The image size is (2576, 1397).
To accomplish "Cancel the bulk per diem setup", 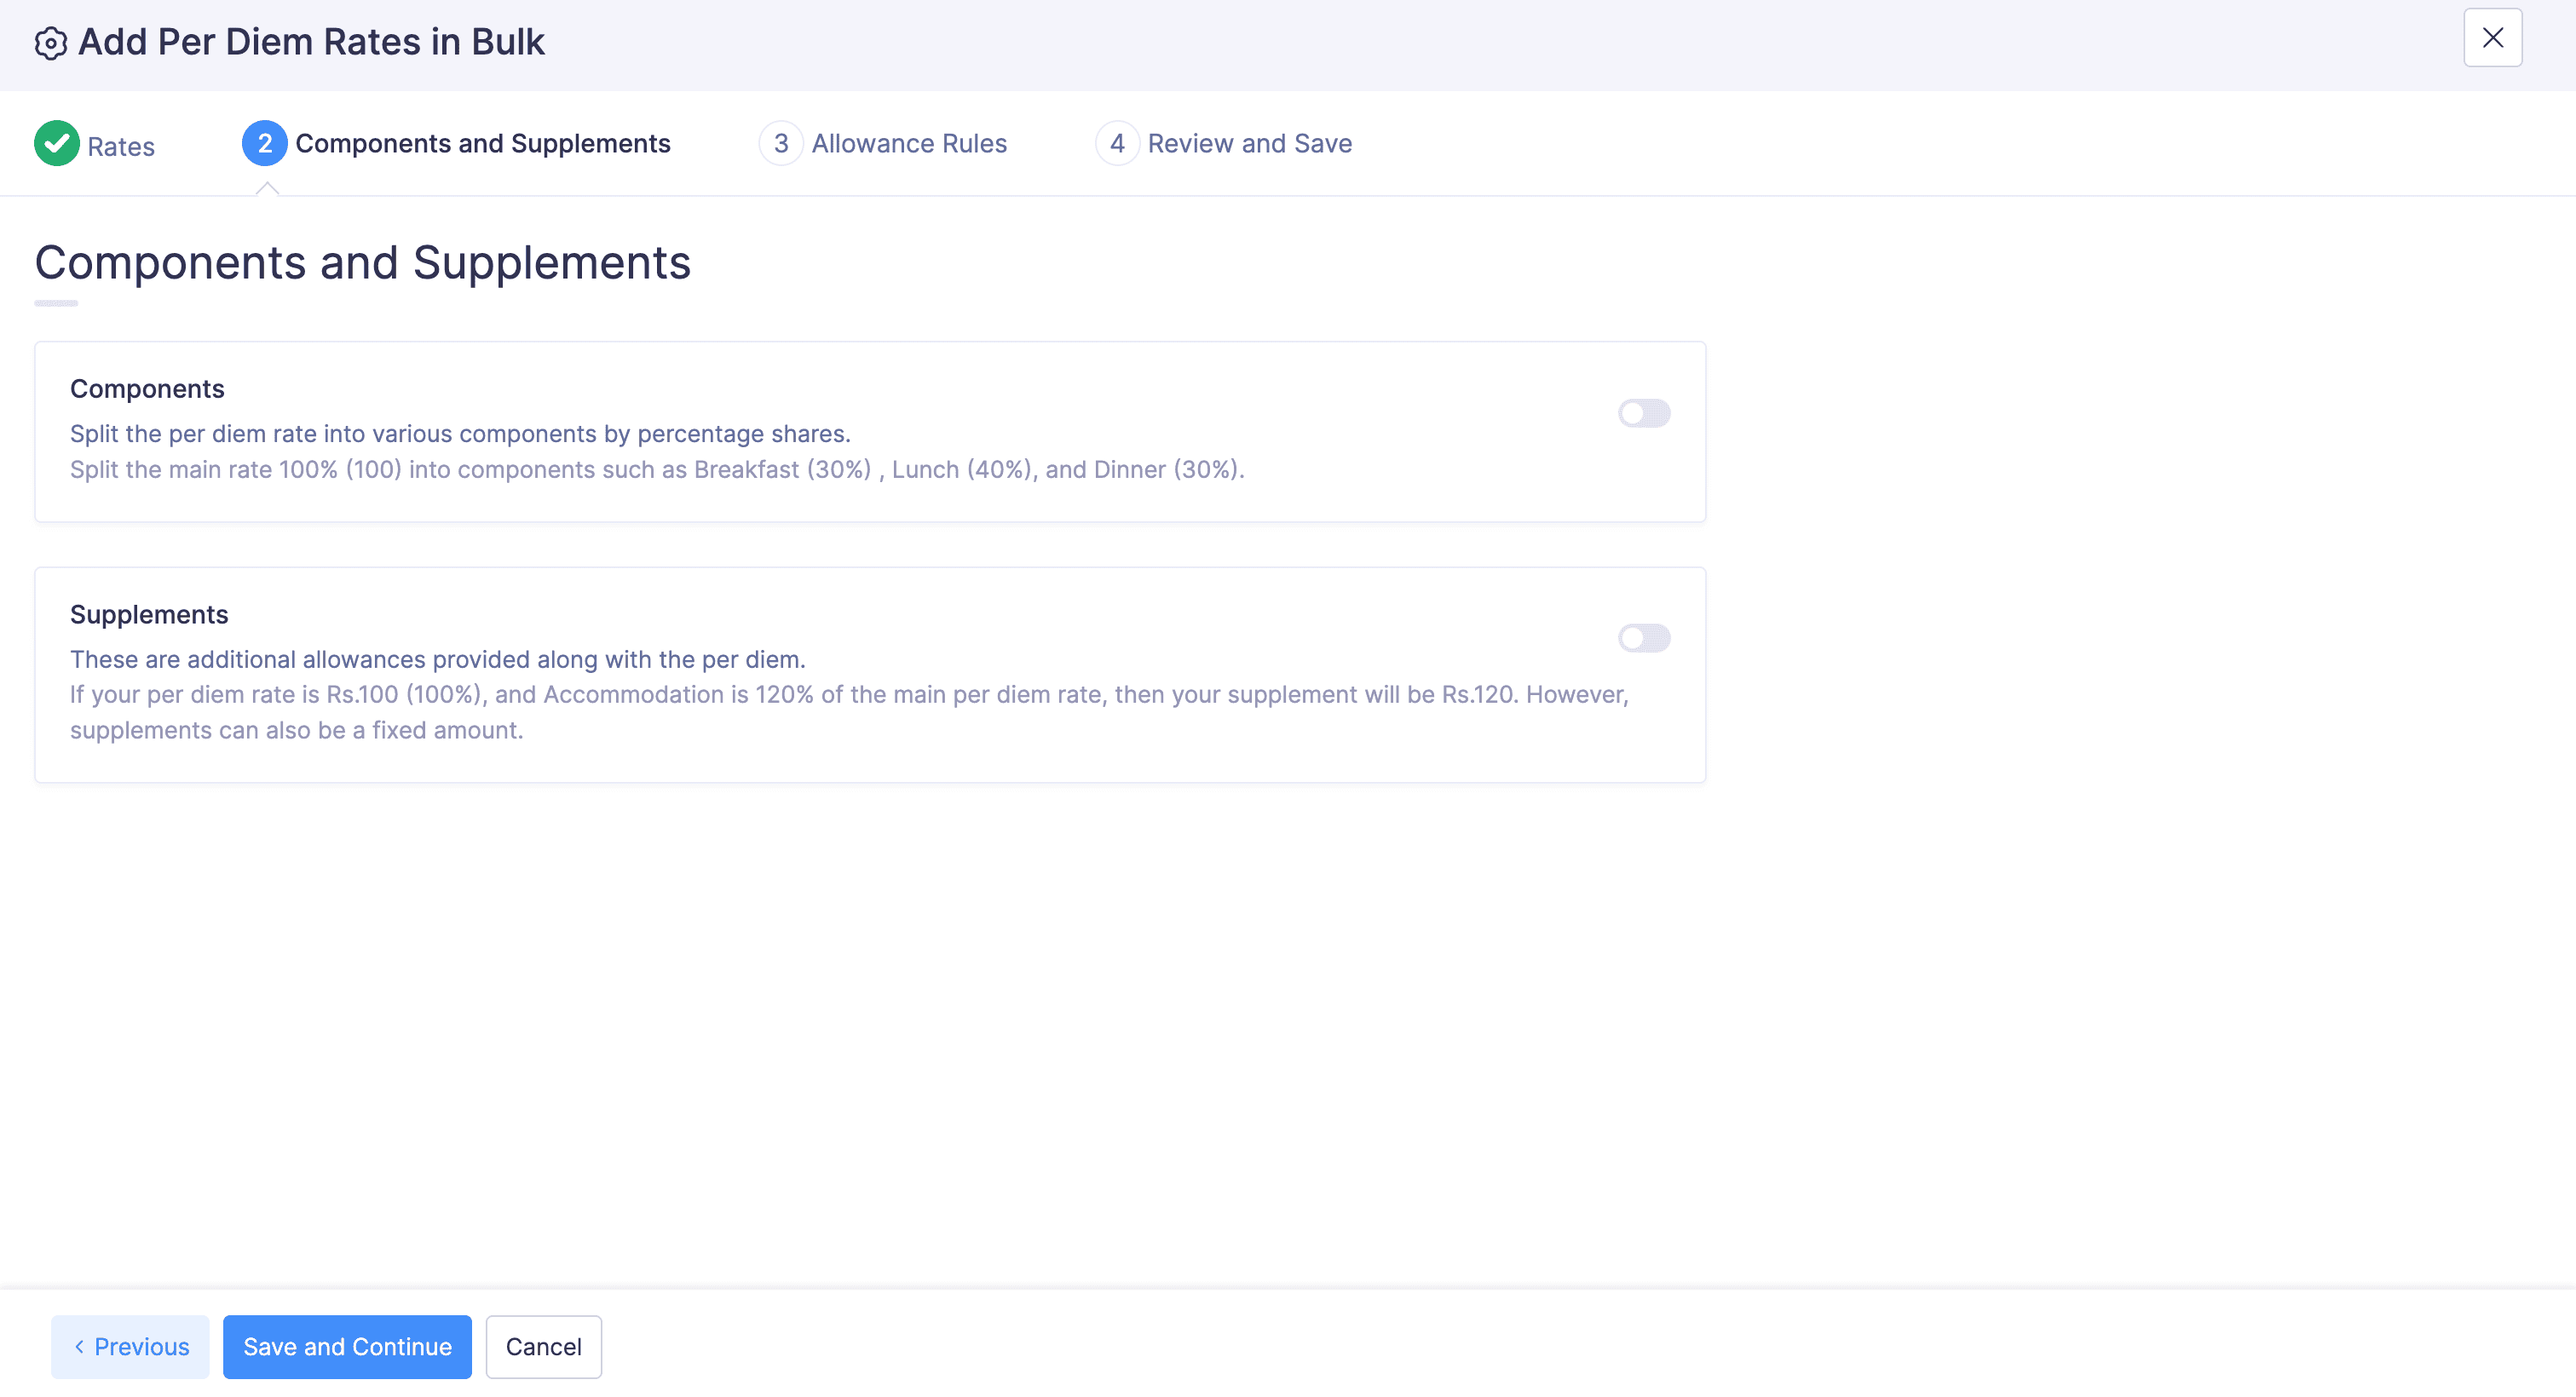I will (543, 1346).
